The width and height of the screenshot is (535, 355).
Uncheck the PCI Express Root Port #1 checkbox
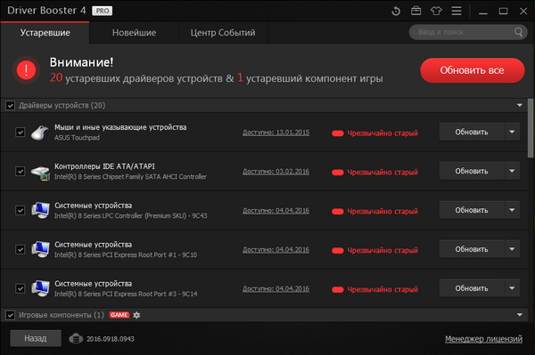[x=21, y=249]
